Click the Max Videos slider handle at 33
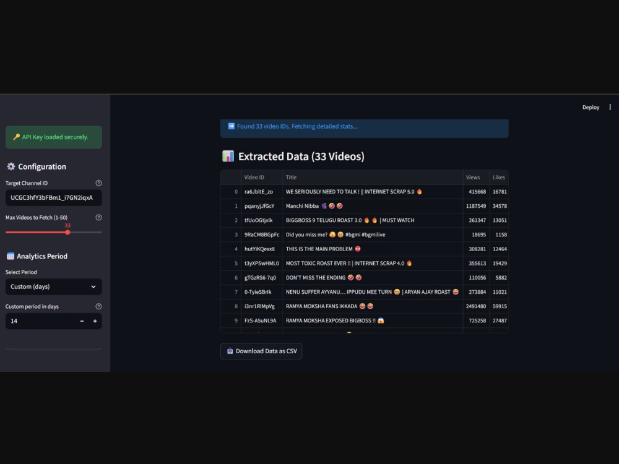 tap(67, 233)
